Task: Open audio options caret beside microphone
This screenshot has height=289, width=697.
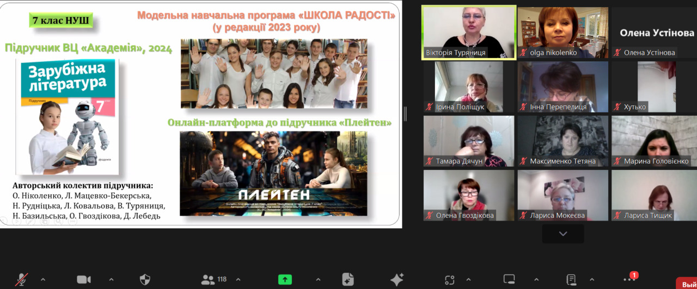Action: pos(43,280)
